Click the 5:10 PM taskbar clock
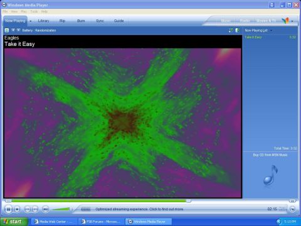Screen dimensions: 301x226 click(x=290, y=222)
